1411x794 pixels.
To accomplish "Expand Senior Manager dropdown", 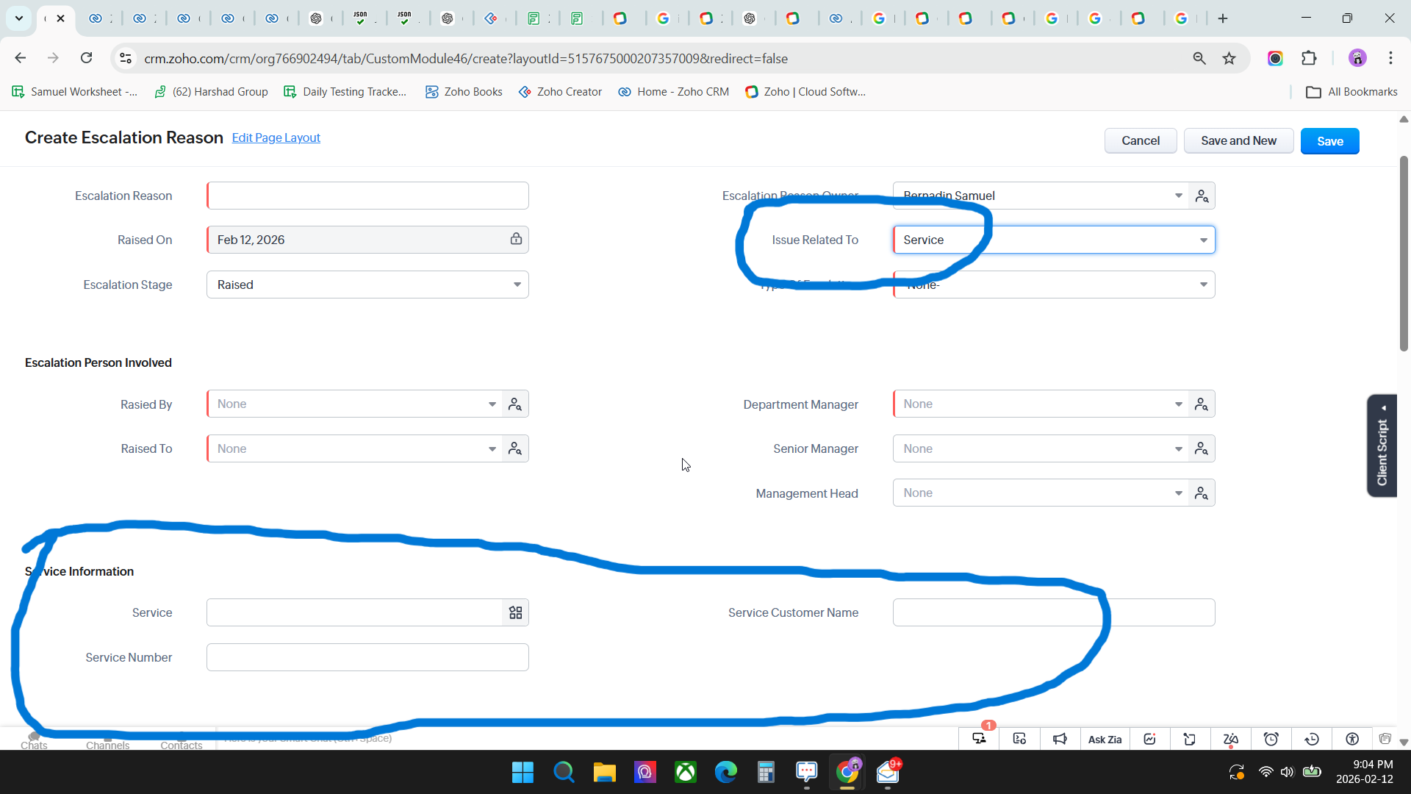I will click(x=1178, y=449).
